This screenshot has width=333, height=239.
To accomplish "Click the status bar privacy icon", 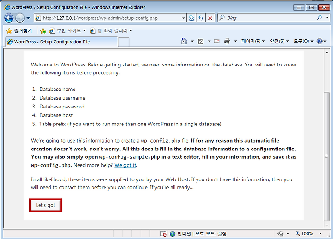I will 281,234.
